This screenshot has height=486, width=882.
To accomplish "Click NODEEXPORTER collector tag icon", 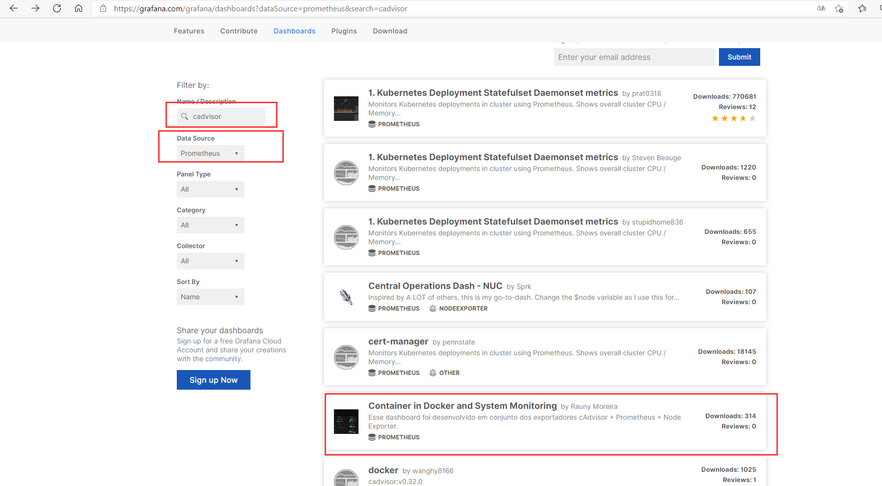I will click(x=433, y=309).
